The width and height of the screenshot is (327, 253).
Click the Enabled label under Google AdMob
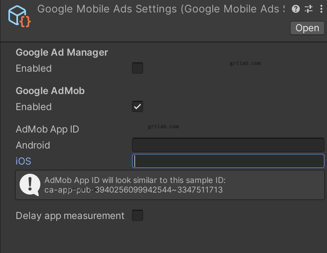click(34, 107)
